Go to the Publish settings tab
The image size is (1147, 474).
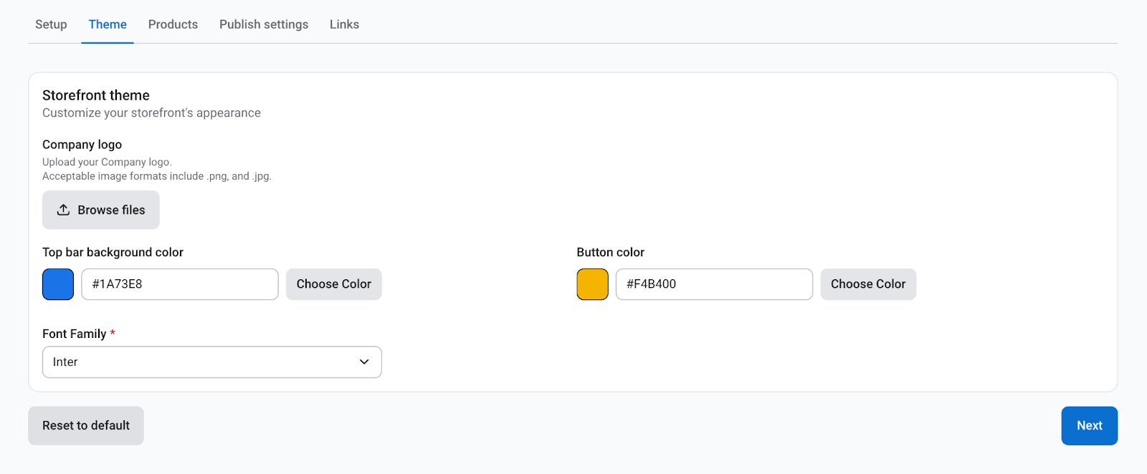tap(264, 24)
